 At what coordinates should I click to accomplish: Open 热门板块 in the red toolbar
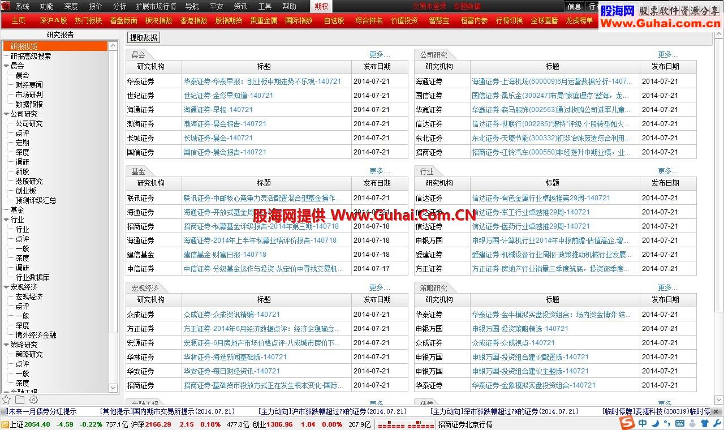pyautogui.click(x=88, y=20)
